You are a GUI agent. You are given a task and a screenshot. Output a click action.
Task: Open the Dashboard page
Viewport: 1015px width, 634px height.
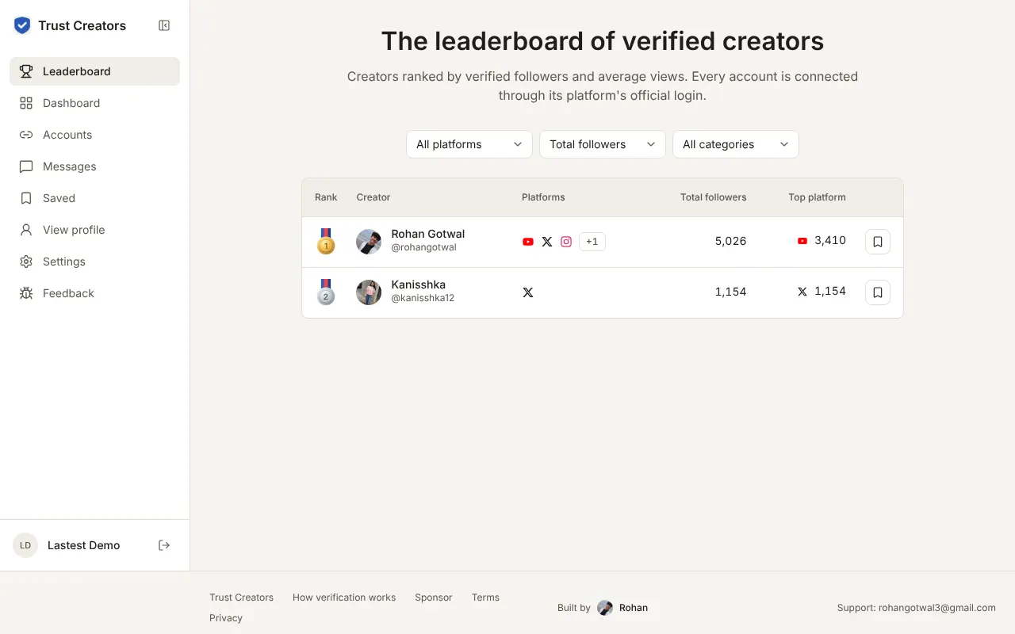click(x=95, y=103)
